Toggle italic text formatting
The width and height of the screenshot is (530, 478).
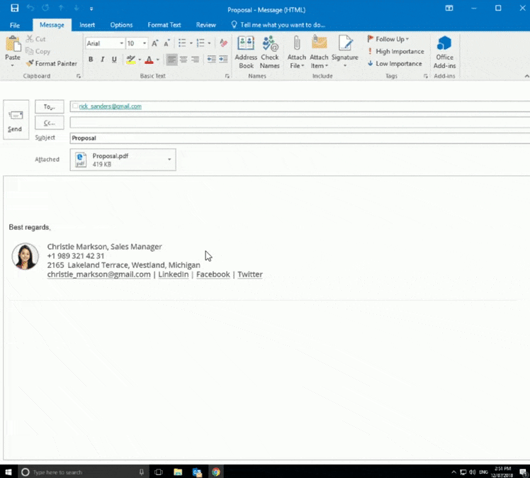coord(102,60)
